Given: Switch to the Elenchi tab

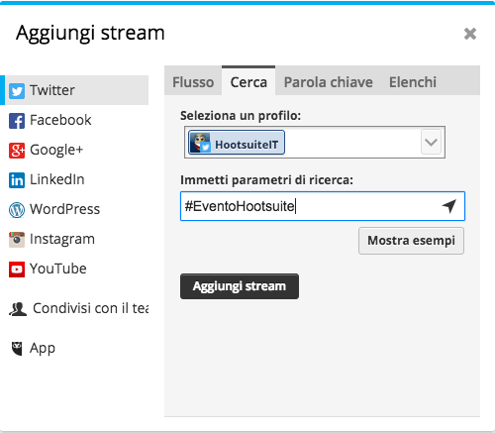Looking at the screenshot, I should 413,82.
